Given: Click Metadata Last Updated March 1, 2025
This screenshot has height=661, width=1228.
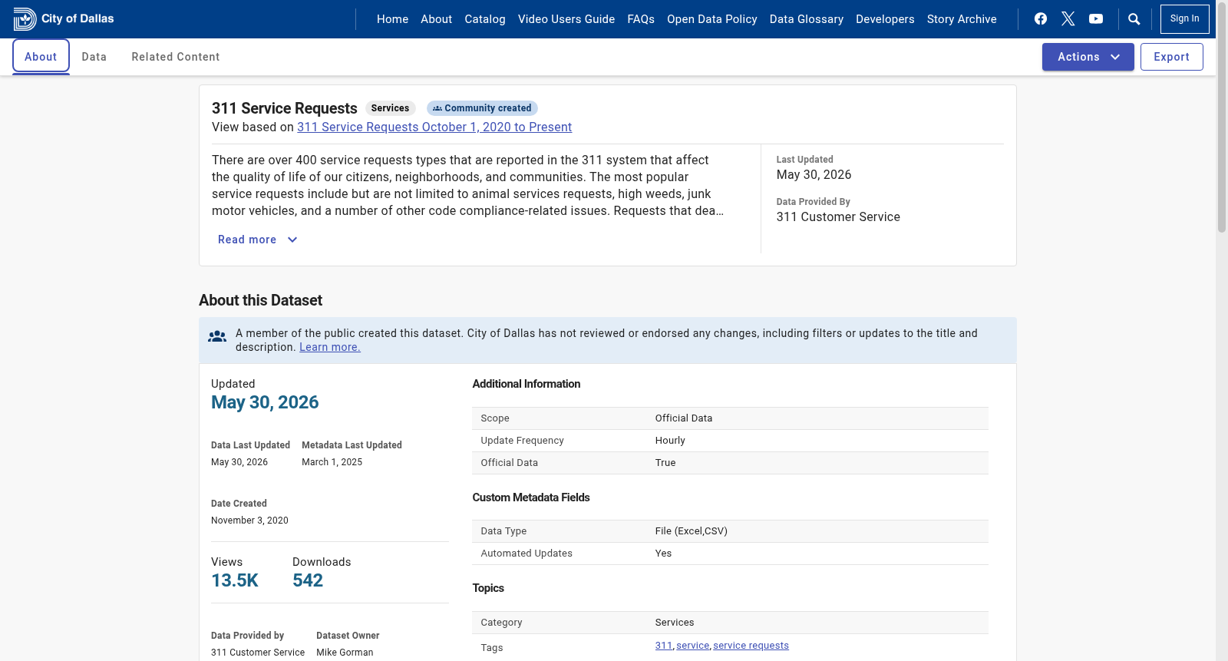Looking at the screenshot, I should pyautogui.click(x=332, y=462).
